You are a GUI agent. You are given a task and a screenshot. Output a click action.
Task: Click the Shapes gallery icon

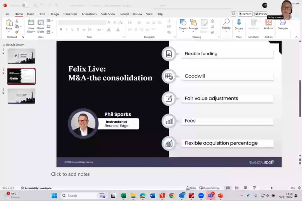click(183, 22)
